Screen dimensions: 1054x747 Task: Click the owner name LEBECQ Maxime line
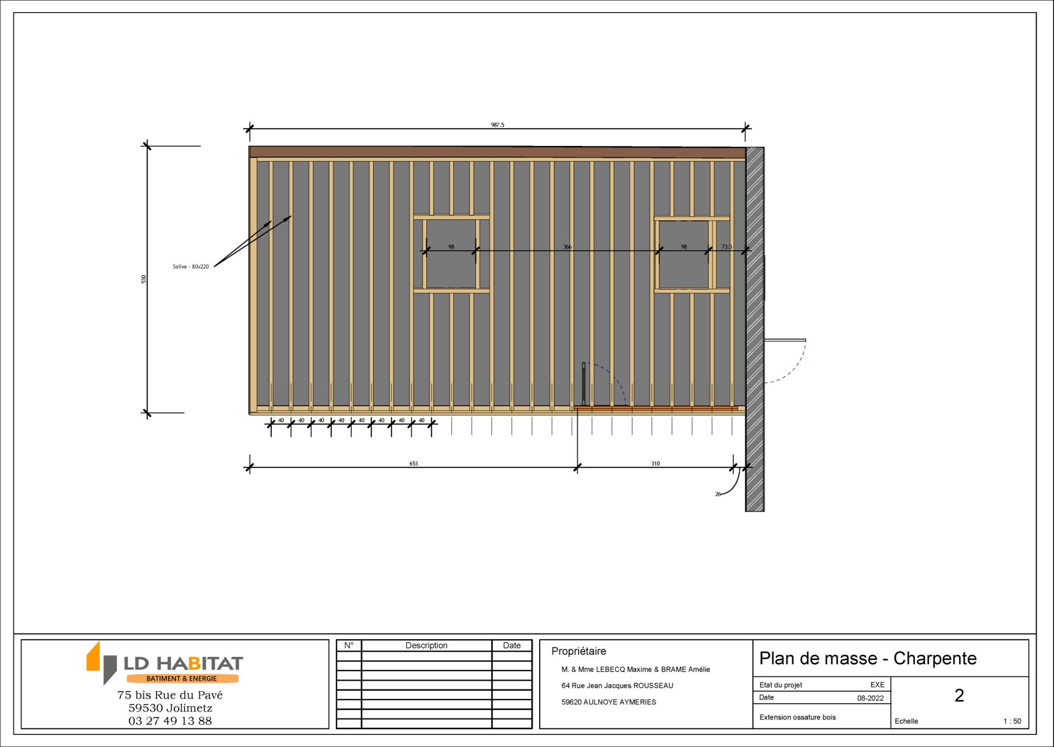[x=636, y=670]
